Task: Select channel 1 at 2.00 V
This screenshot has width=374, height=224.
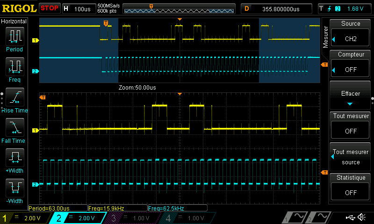Action: click(26, 218)
